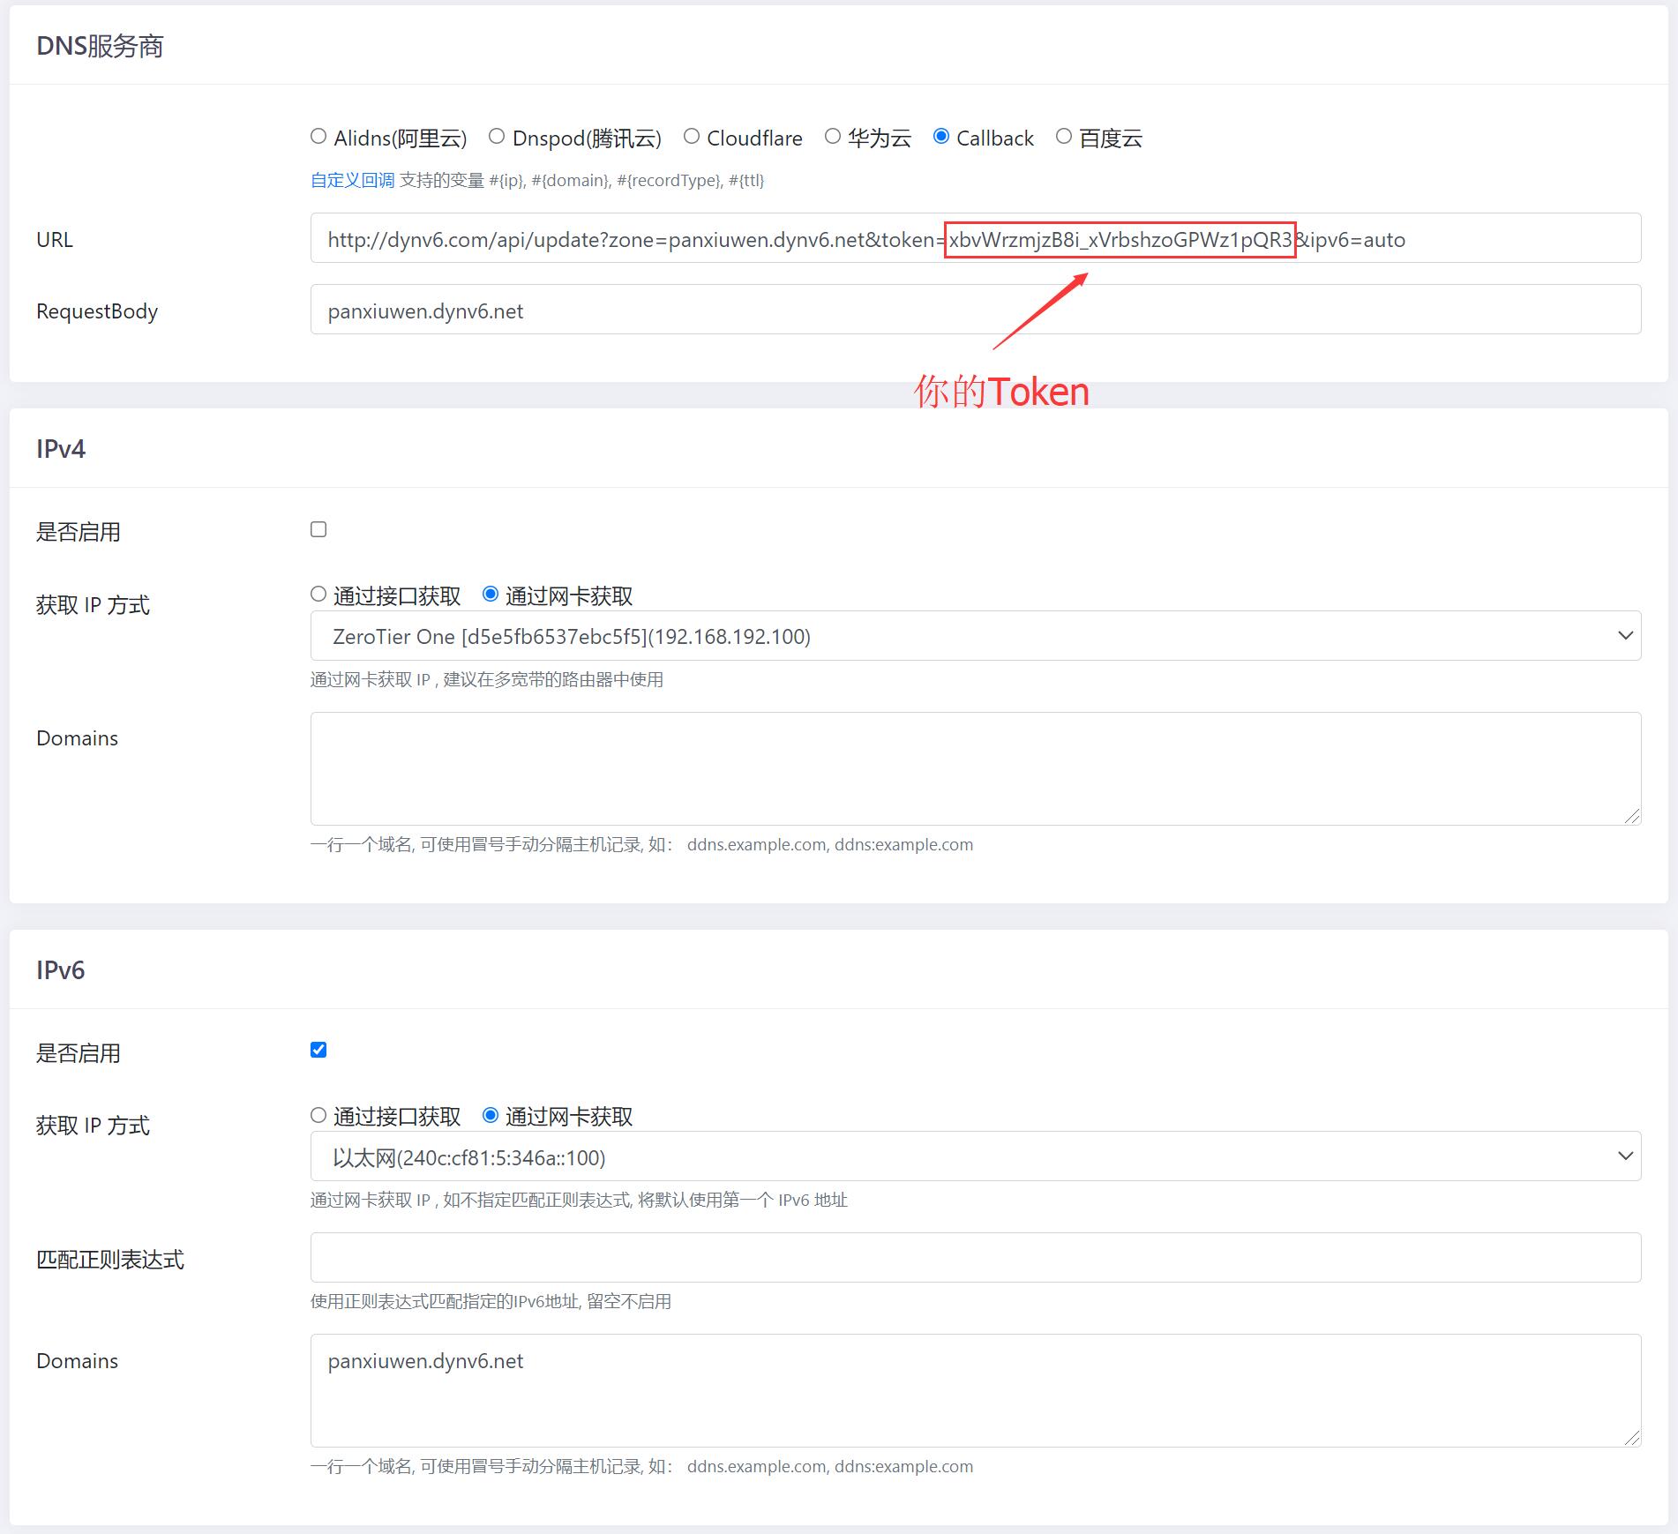Choose Cloudflare as DNS provider

[692, 137]
